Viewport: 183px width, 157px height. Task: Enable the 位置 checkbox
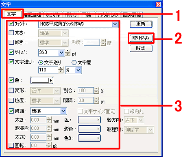[11, 100]
